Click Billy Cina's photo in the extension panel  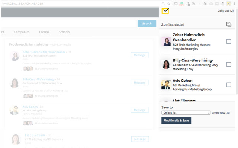[166, 64]
